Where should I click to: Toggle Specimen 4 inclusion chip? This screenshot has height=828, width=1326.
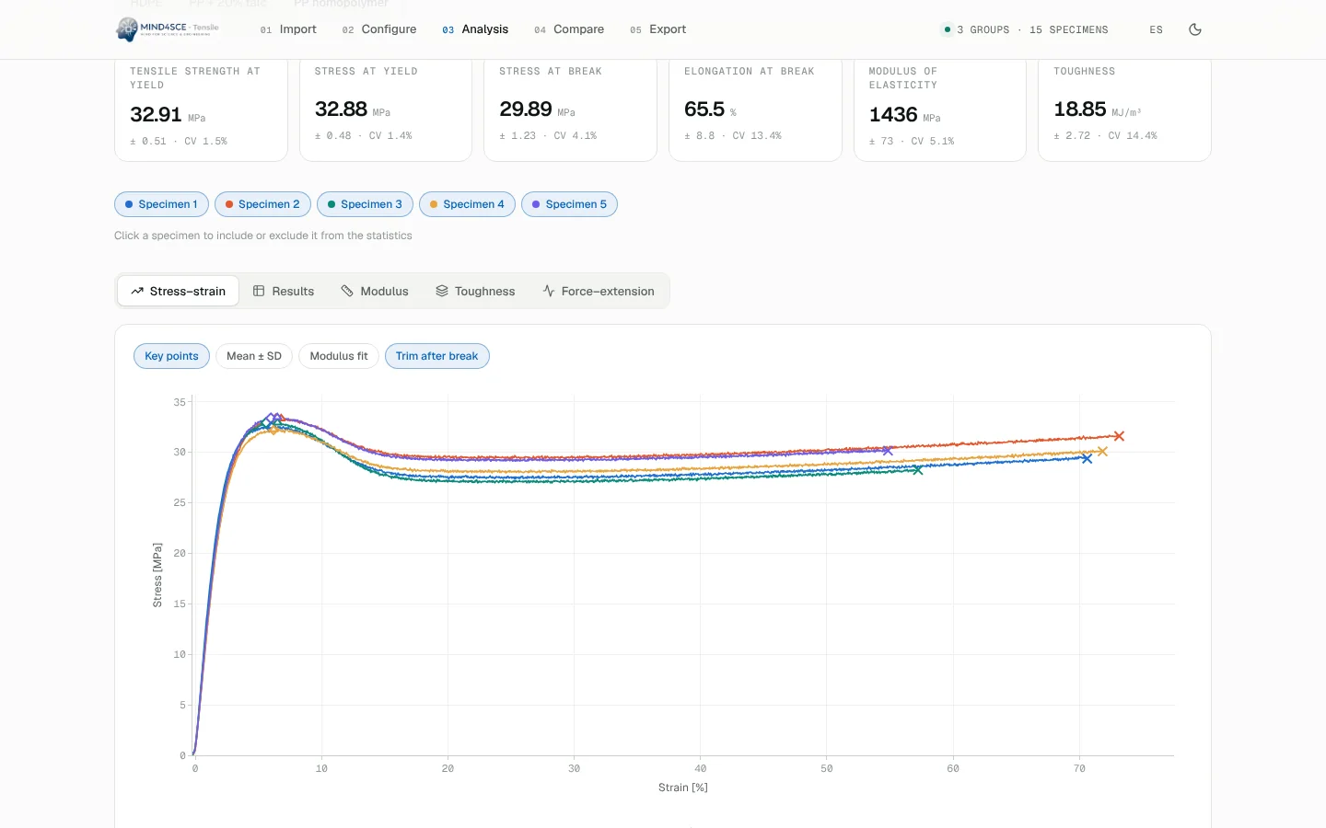click(467, 204)
